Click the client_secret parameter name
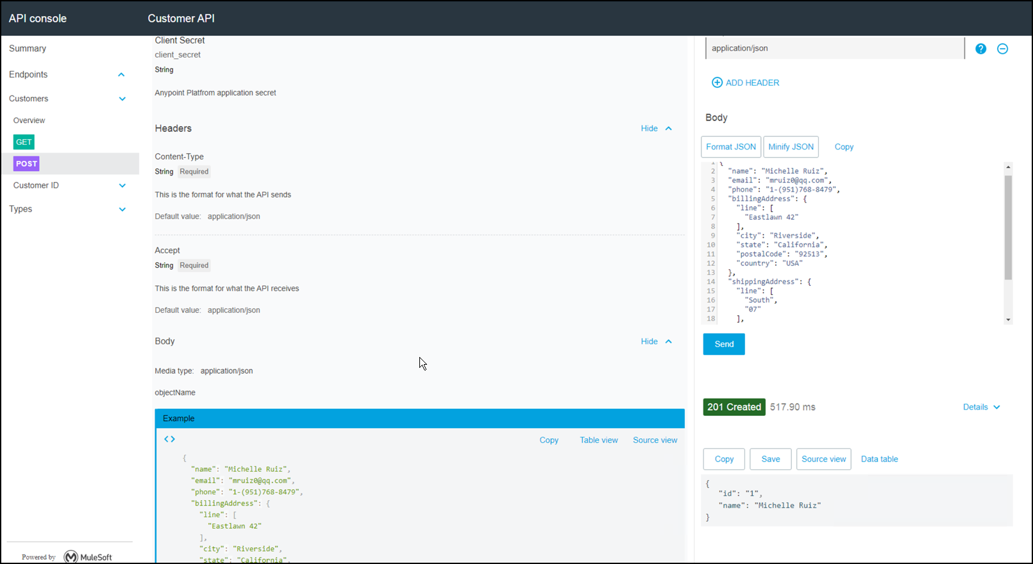Image resolution: width=1033 pixels, height=564 pixels. (178, 55)
